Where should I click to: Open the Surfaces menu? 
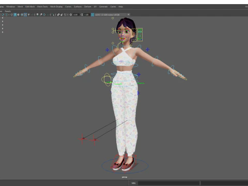(x=78, y=7)
